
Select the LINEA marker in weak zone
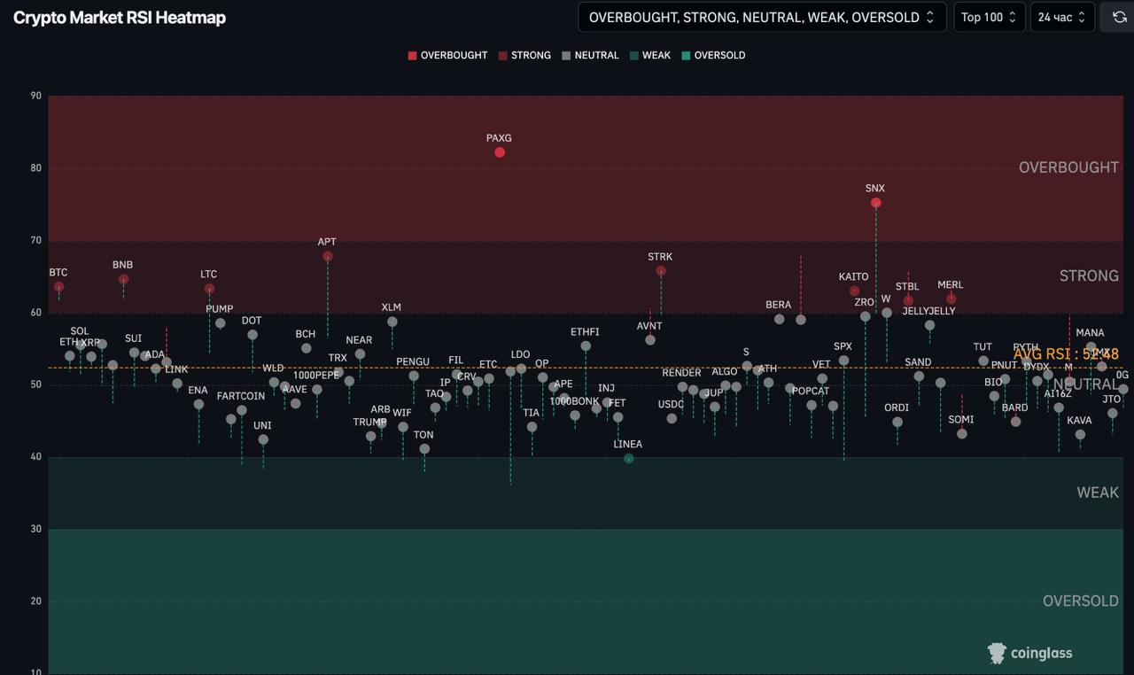tap(629, 459)
